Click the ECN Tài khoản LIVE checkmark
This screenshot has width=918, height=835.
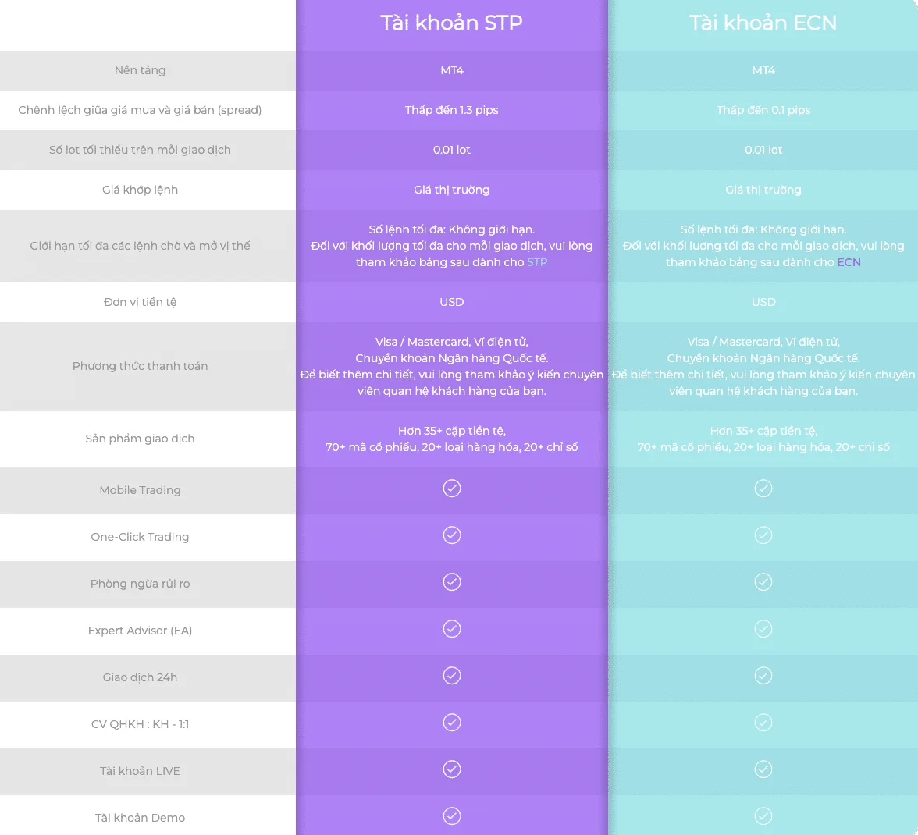[x=763, y=769]
